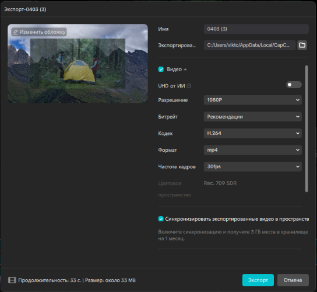Click the pencil icon on Изменить обложку

pyautogui.click(x=15, y=32)
